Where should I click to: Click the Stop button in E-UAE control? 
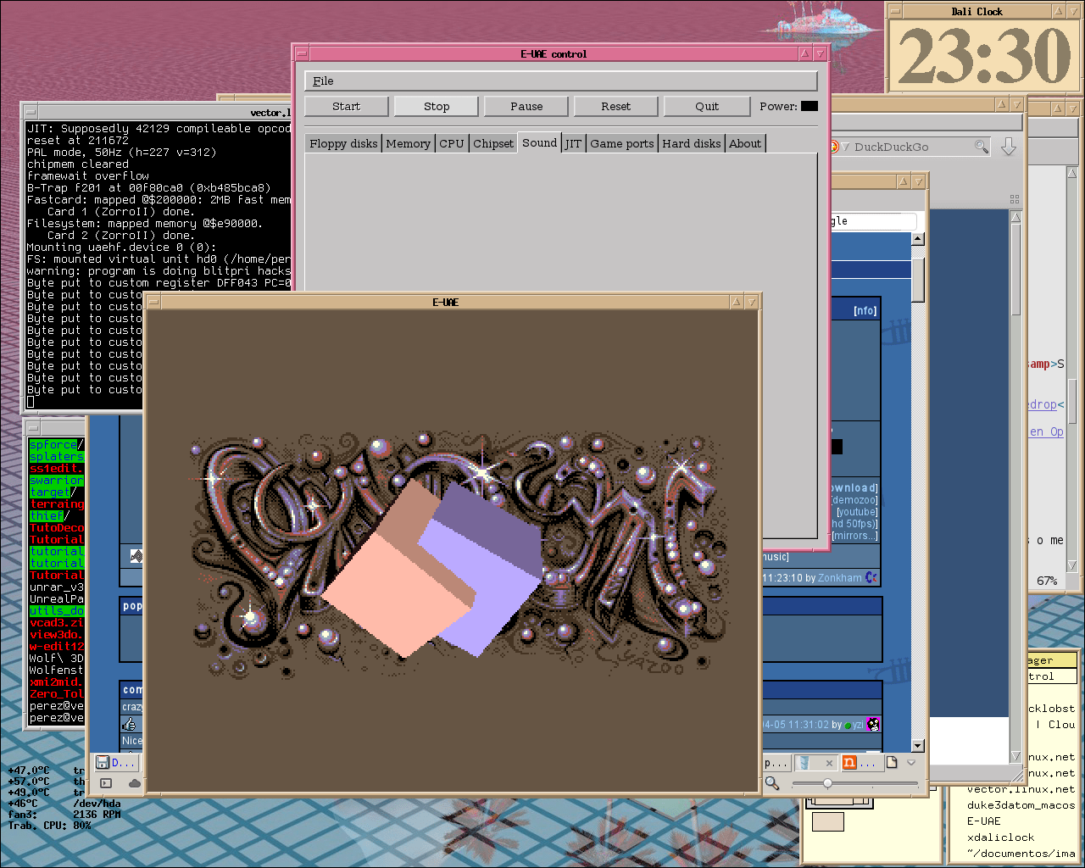(x=437, y=106)
